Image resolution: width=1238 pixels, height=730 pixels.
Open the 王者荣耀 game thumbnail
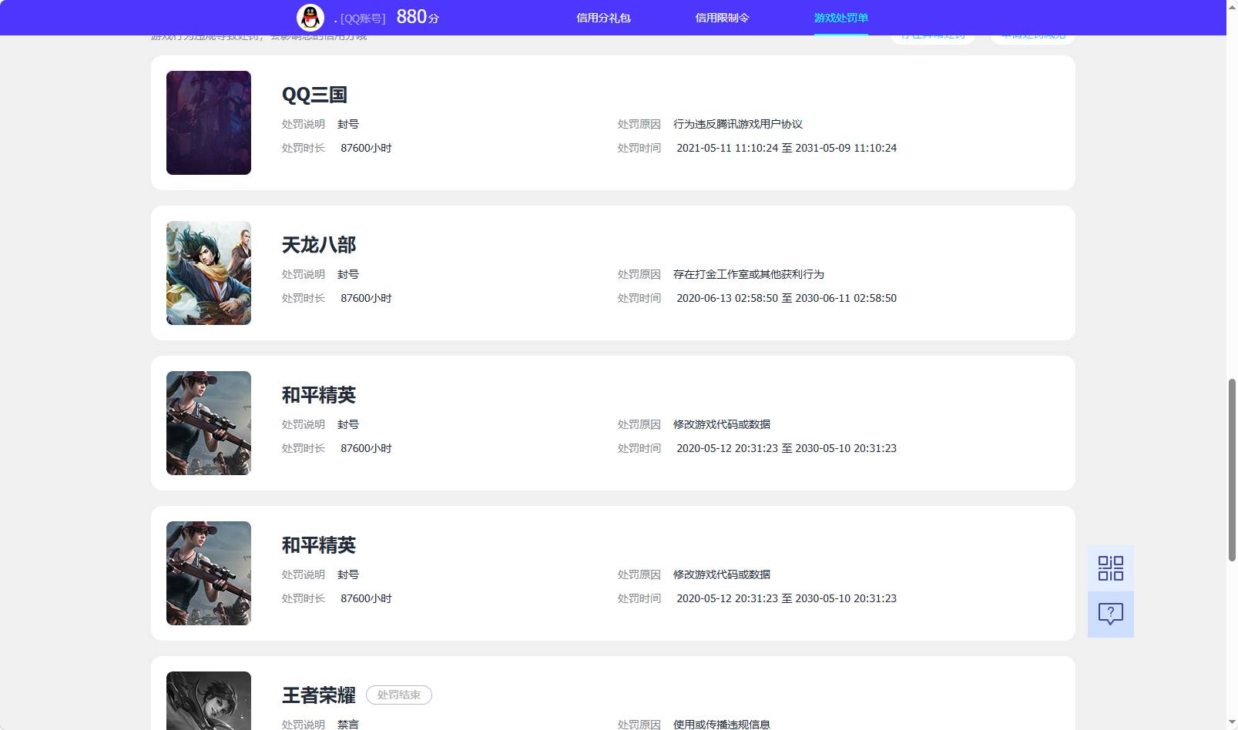(x=209, y=701)
